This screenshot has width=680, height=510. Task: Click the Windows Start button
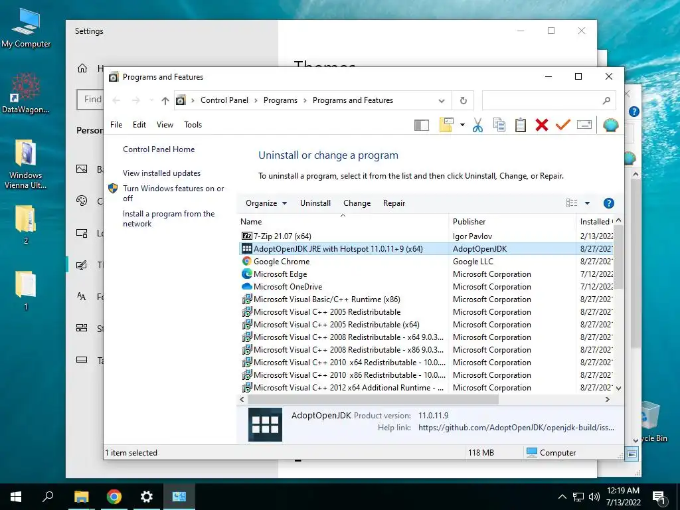click(16, 497)
